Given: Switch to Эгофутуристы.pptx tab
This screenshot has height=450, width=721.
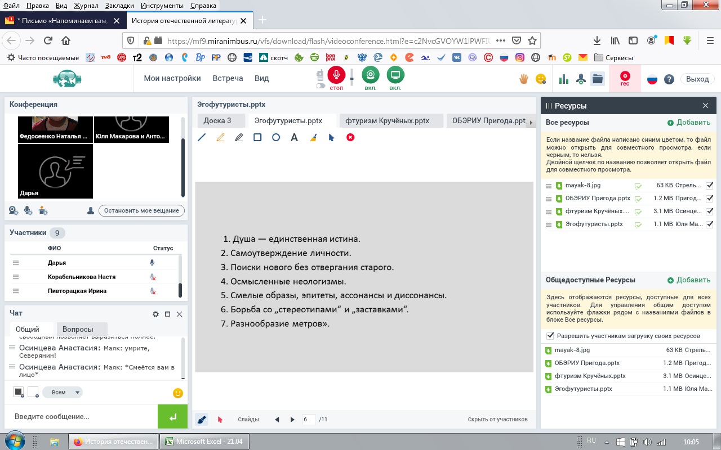Looking at the screenshot, I should 292,120.
